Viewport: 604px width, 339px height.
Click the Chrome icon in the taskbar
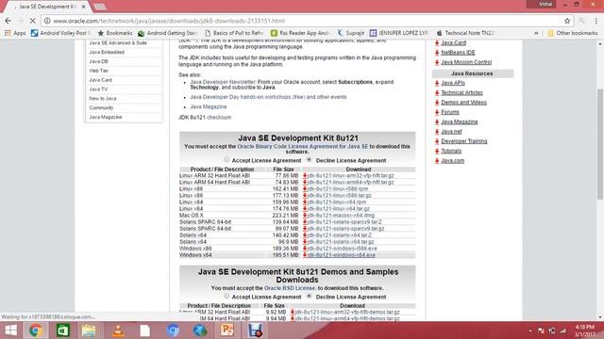35,331
